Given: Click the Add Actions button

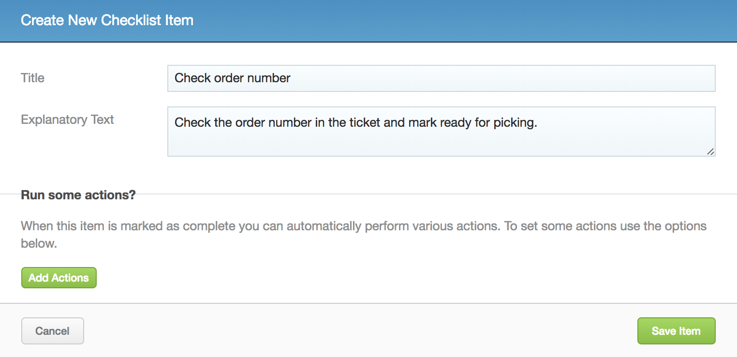Looking at the screenshot, I should (59, 278).
